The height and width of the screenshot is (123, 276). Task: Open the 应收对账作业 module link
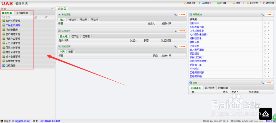197,31
